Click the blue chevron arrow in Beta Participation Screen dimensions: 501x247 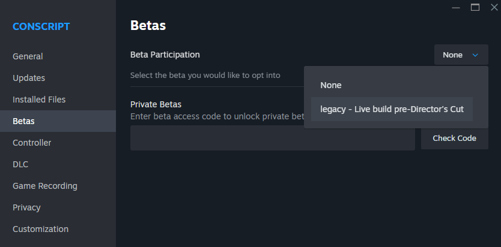(x=476, y=55)
